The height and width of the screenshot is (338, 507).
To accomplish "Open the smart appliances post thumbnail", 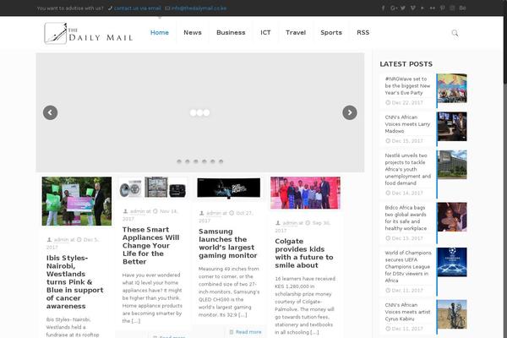I will click(x=153, y=187).
